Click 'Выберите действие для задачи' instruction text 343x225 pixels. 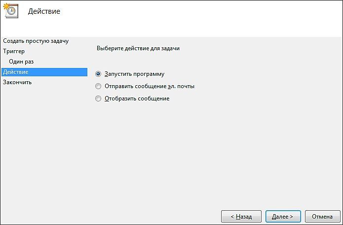pos(138,48)
